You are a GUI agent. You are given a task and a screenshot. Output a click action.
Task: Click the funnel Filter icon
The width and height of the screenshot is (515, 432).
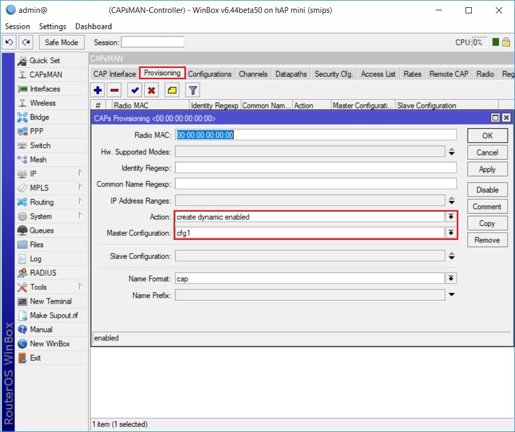pyautogui.click(x=193, y=90)
